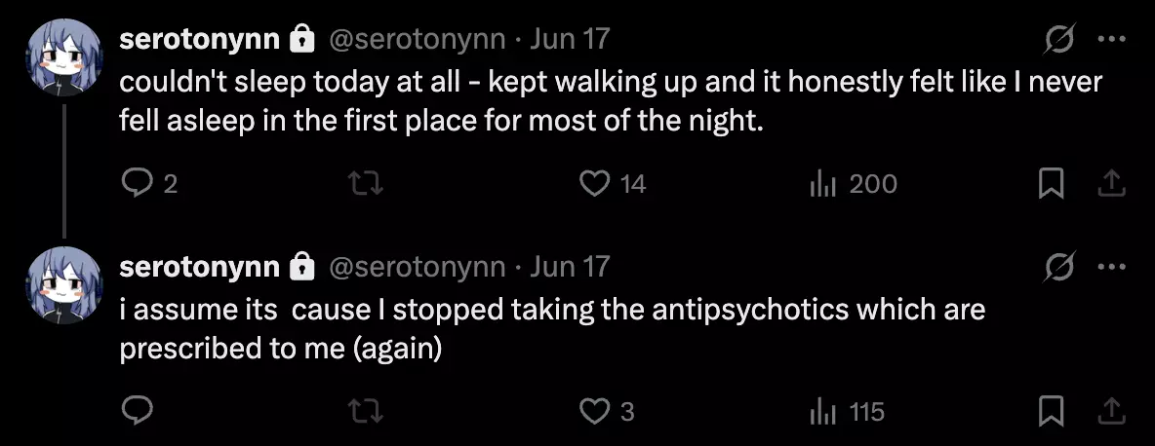Share the first tweet about sleep

click(x=1112, y=183)
